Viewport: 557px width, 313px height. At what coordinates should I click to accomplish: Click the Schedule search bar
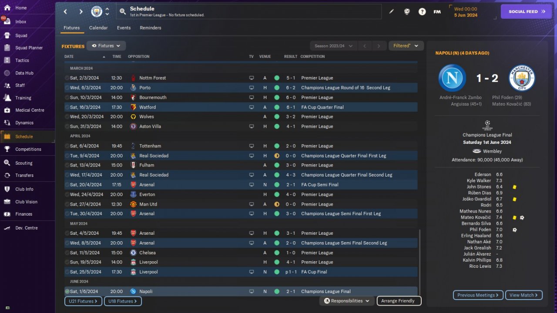point(248,12)
